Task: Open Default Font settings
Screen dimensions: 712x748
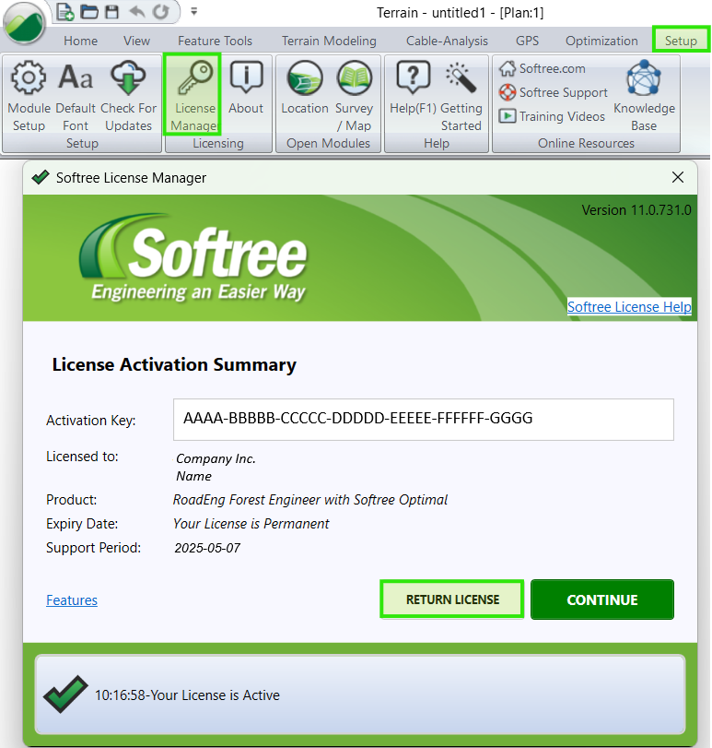Action: point(76,95)
